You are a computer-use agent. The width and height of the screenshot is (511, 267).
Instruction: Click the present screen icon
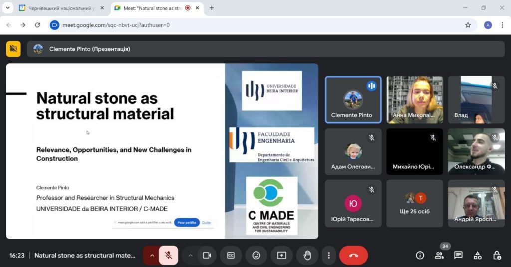(281, 255)
